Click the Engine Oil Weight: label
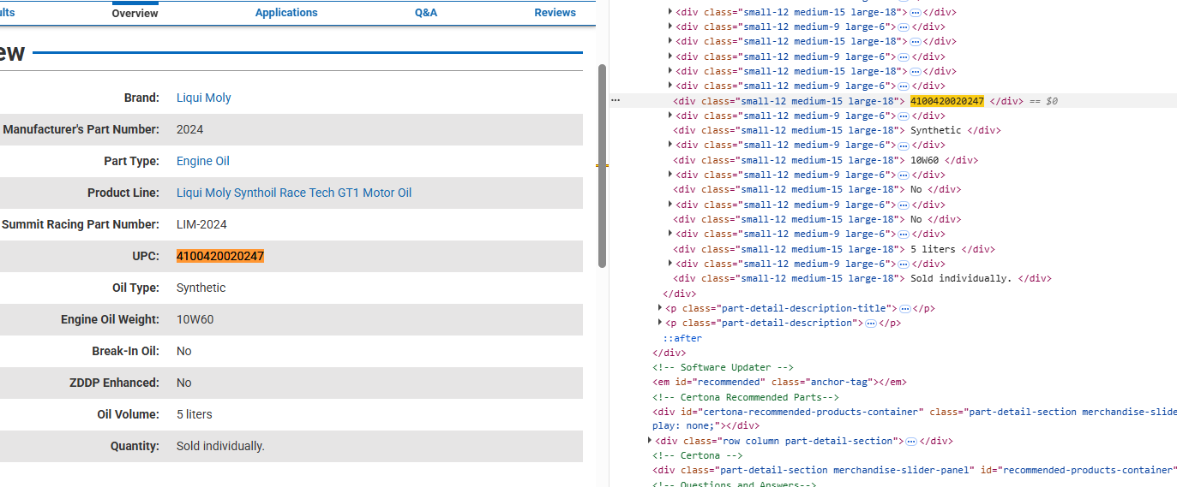This screenshot has height=487, width=1177. pos(110,319)
